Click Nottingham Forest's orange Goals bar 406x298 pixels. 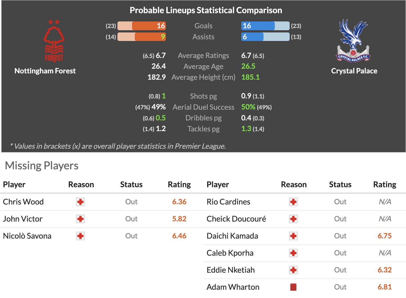pos(149,26)
